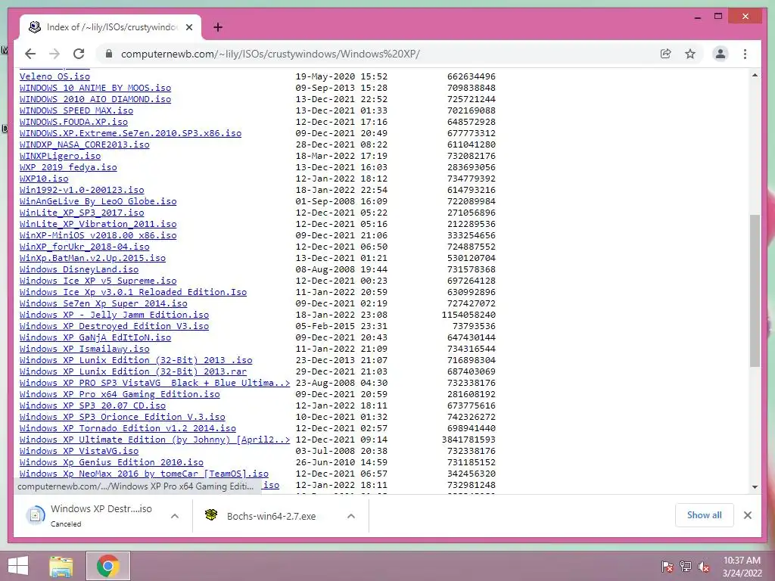Download WINDOWS_SPEED_MAX.iso
Image resolution: width=775 pixels, height=581 pixels.
76,110
